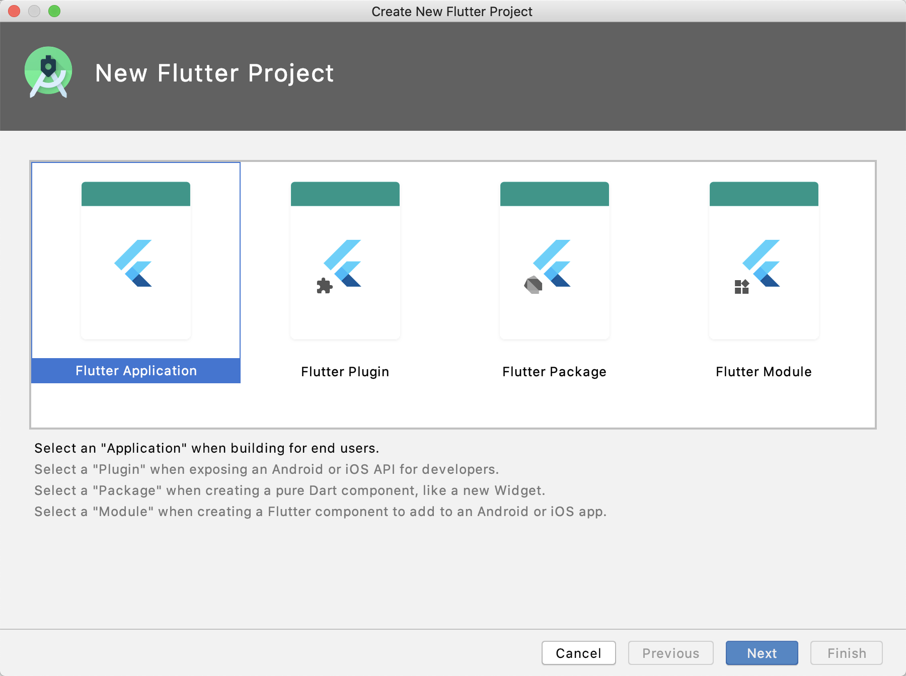This screenshot has width=906, height=676.
Task: Click the disabled Finish button
Action: [x=847, y=653]
